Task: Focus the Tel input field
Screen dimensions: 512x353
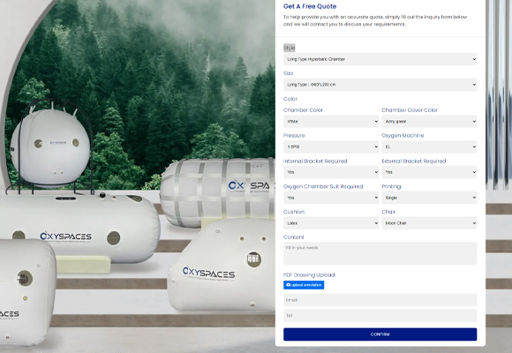Action: [x=380, y=316]
